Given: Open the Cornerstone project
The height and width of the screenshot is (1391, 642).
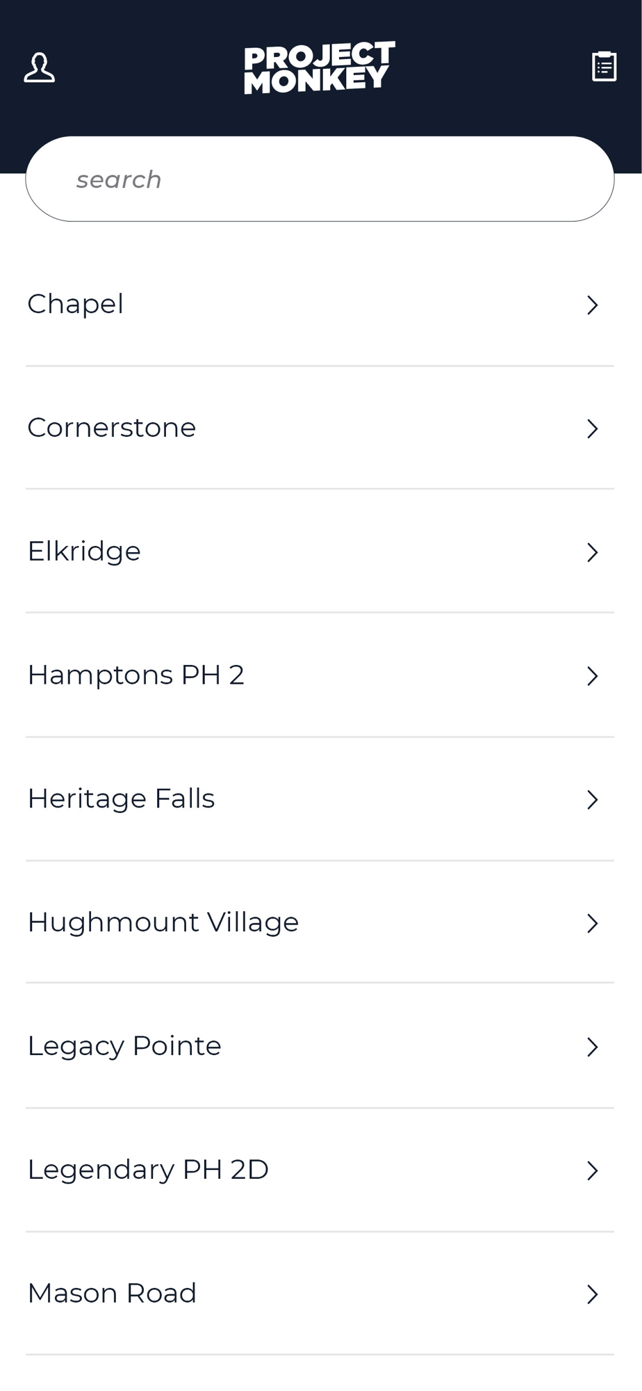Looking at the screenshot, I should coord(320,428).
